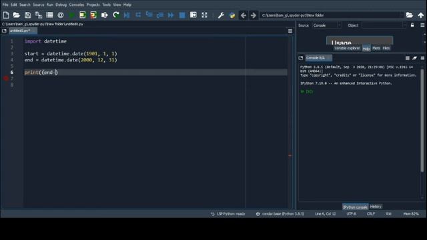
Task: Click the step into function icon
Action: coord(149,15)
